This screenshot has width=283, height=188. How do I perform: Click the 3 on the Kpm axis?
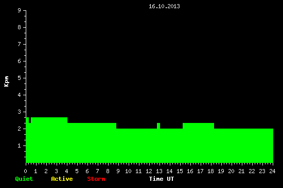[x=20, y=112]
